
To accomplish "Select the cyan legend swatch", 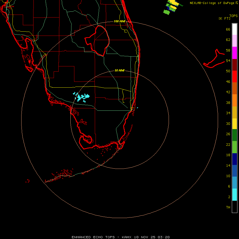I will tap(234, 195).
